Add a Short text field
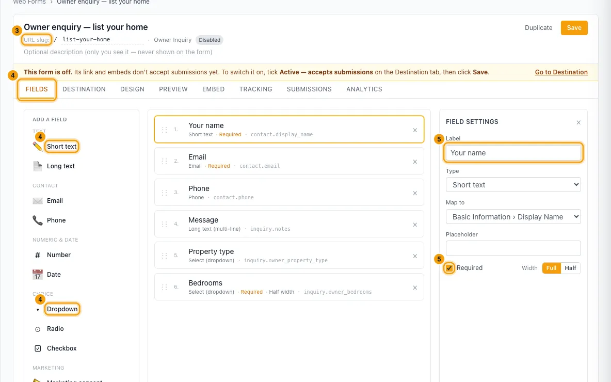The width and height of the screenshot is (611, 382). (x=61, y=147)
